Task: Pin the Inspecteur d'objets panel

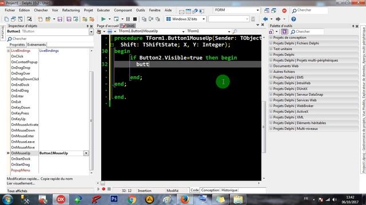Action: [87, 26]
